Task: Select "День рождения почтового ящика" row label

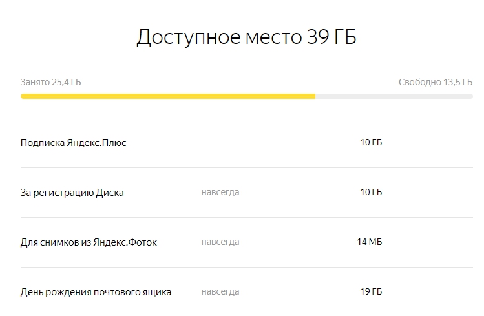Action: [x=96, y=292]
